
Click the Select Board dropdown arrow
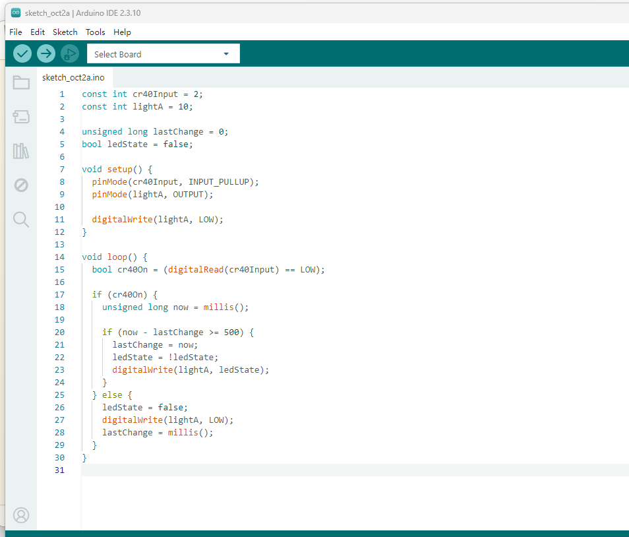226,54
